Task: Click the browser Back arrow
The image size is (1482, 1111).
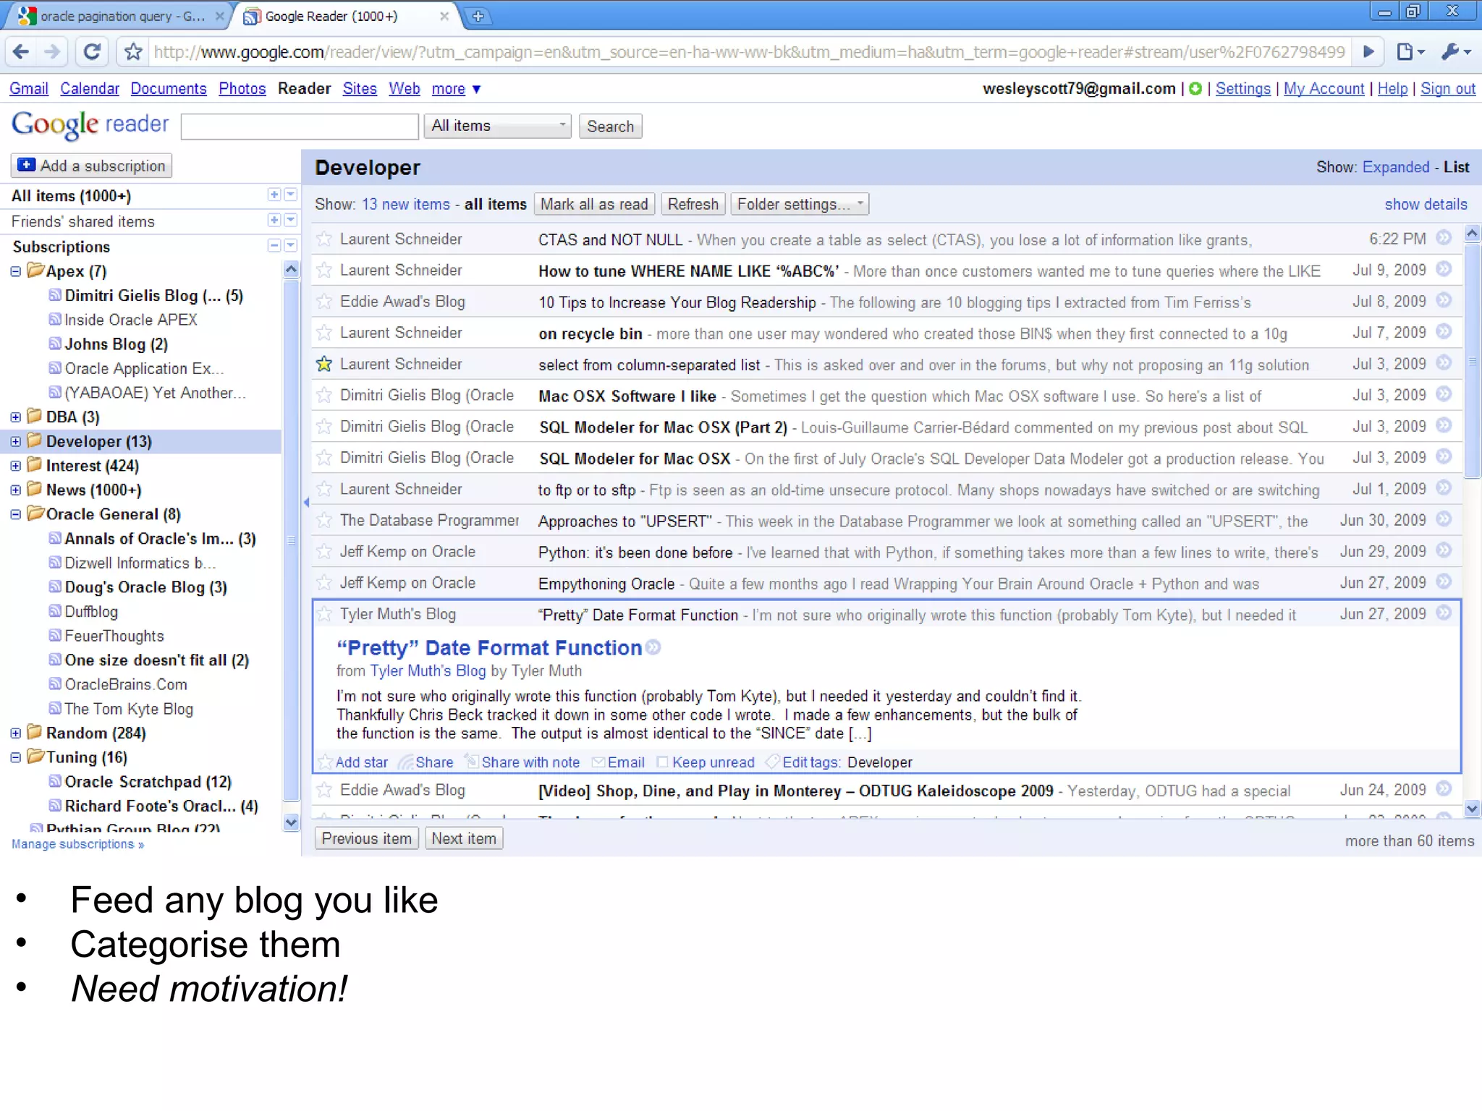Action: point(21,51)
